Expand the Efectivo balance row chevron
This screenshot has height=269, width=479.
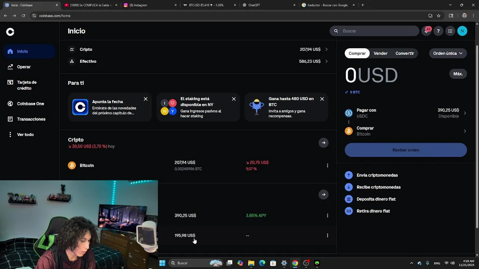[326, 61]
